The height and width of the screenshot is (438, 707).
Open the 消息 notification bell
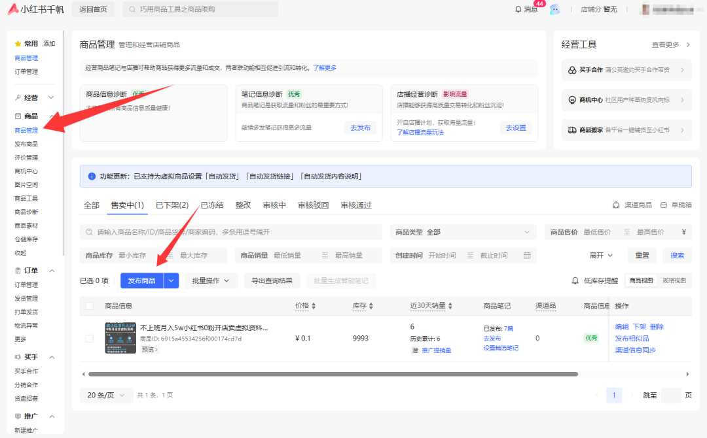coord(518,9)
